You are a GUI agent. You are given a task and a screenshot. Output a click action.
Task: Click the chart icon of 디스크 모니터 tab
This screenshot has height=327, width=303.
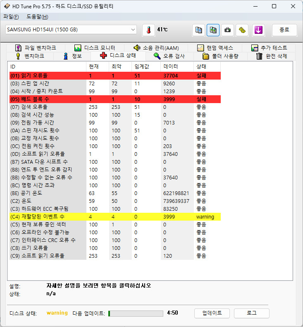pyautogui.click(x=78, y=48)
